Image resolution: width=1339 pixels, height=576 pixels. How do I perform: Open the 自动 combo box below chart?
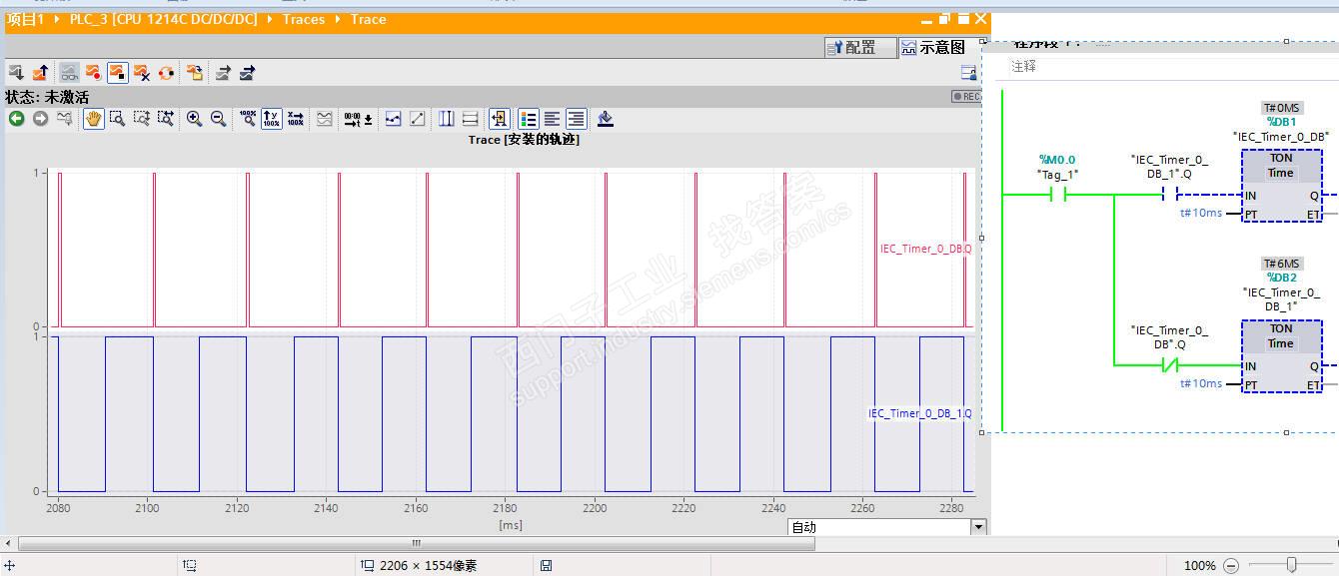coord(886,527)
